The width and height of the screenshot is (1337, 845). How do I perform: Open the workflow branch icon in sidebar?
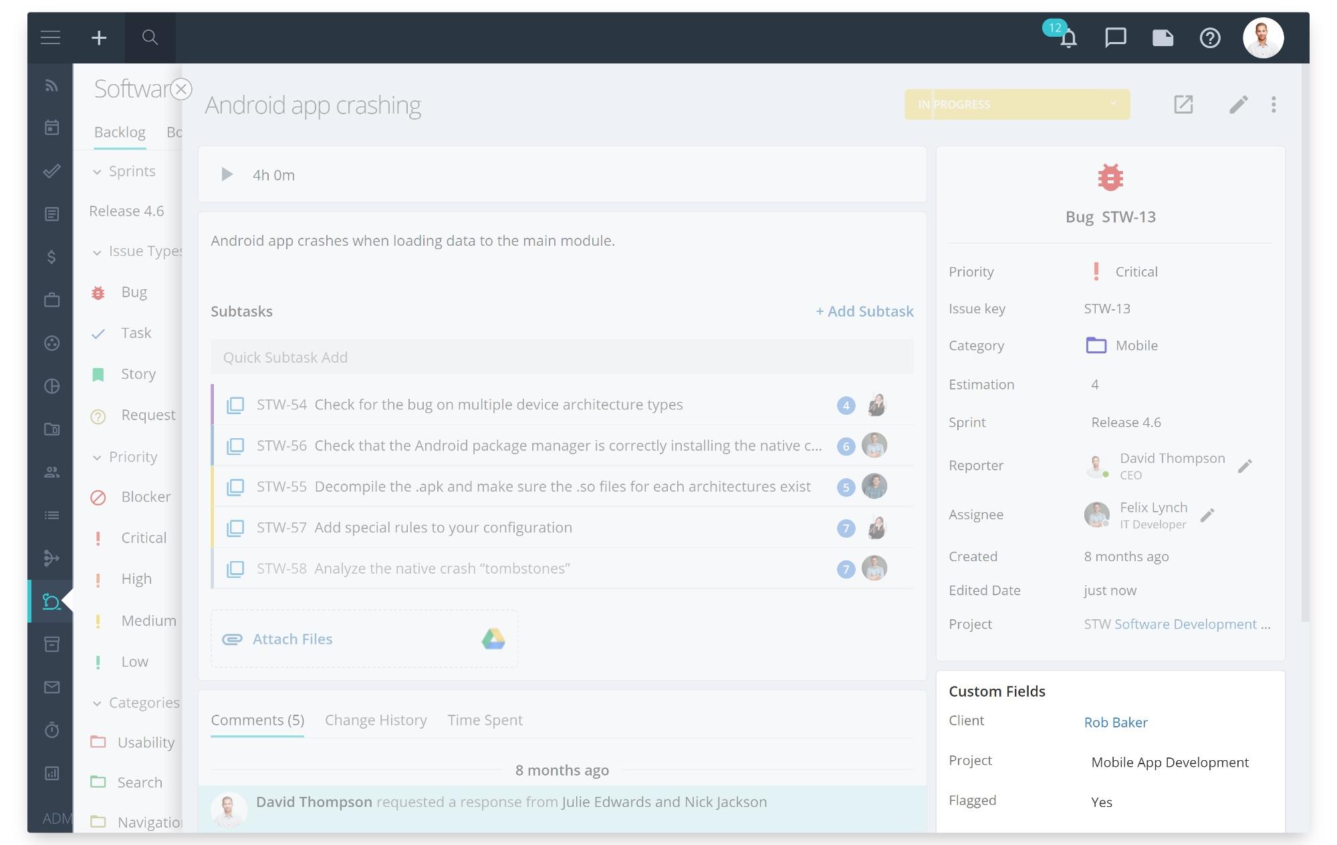click(51, 558)
